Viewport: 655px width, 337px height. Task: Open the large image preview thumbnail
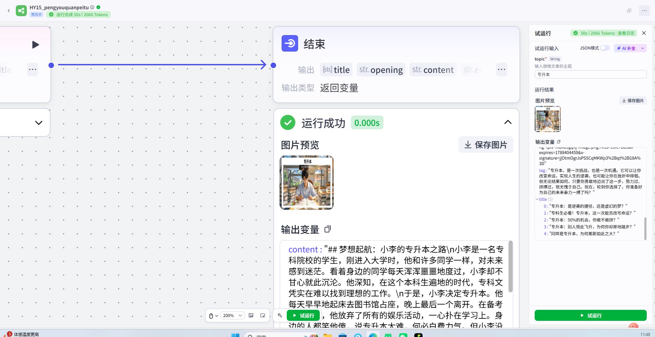[307, 183]
